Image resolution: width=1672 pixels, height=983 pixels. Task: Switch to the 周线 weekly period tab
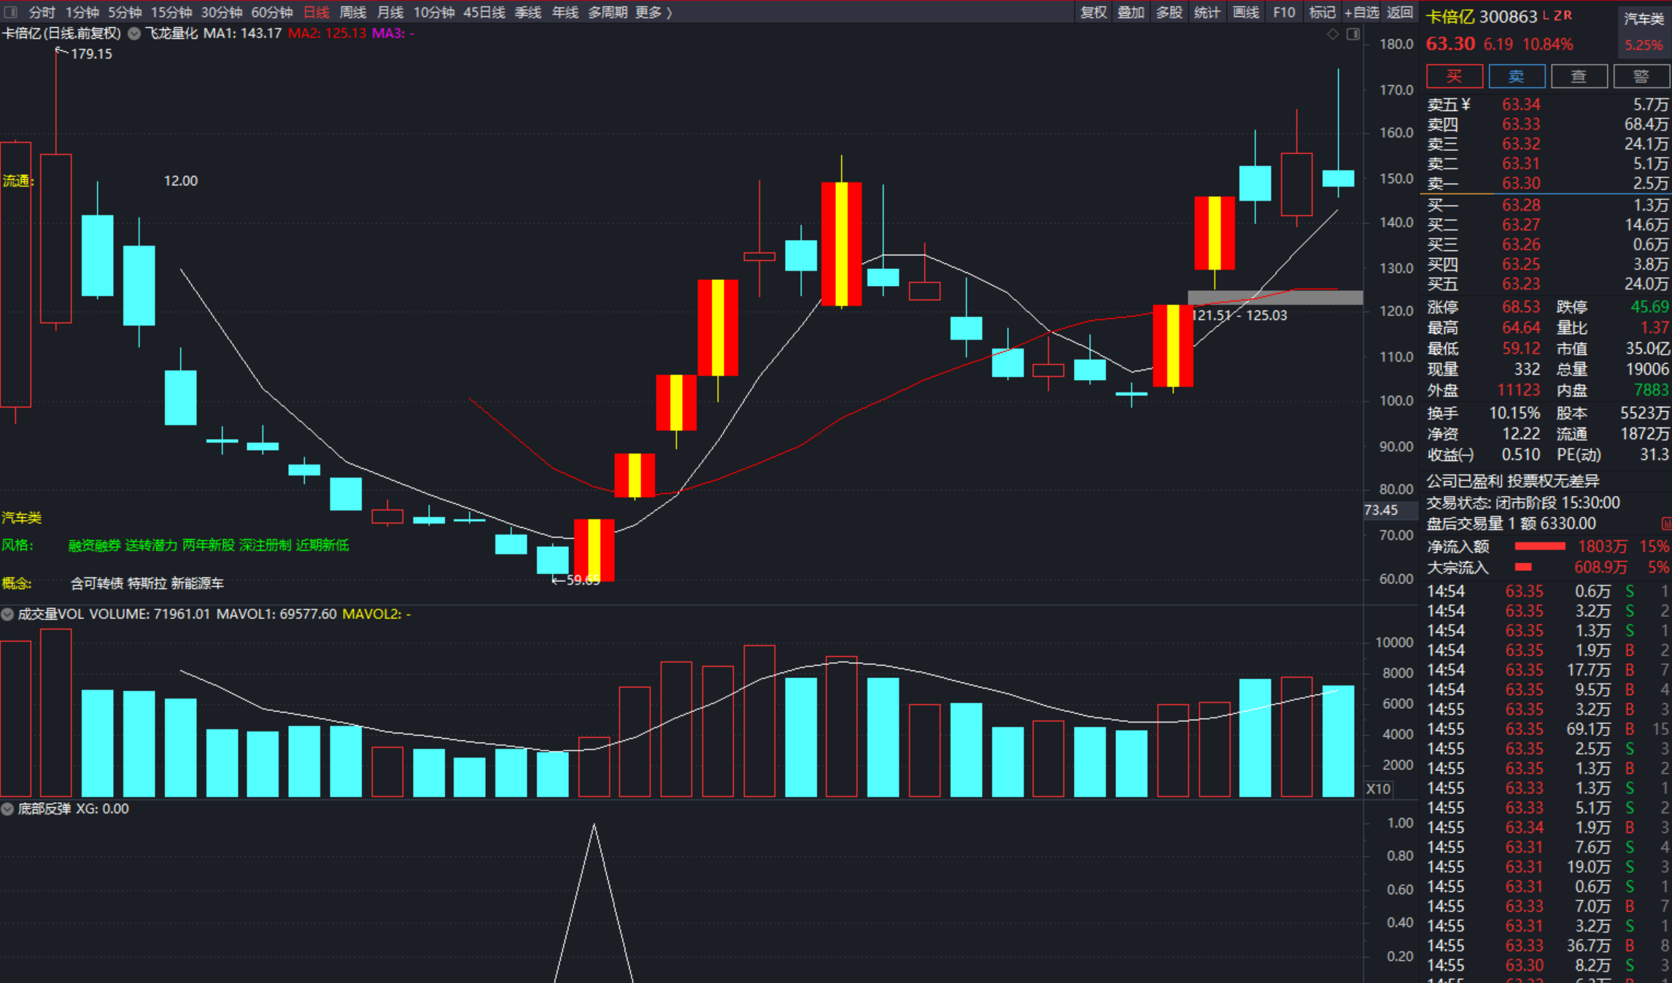353,12
